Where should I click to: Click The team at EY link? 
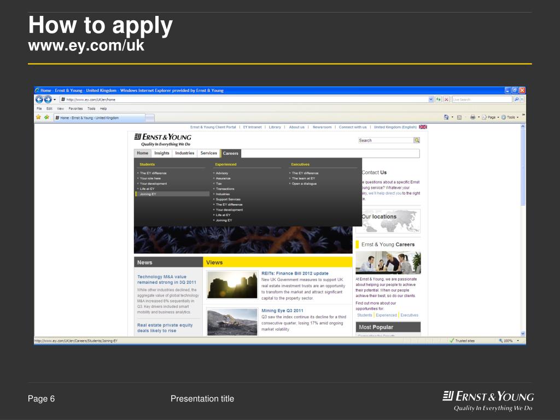click(304, 178)
